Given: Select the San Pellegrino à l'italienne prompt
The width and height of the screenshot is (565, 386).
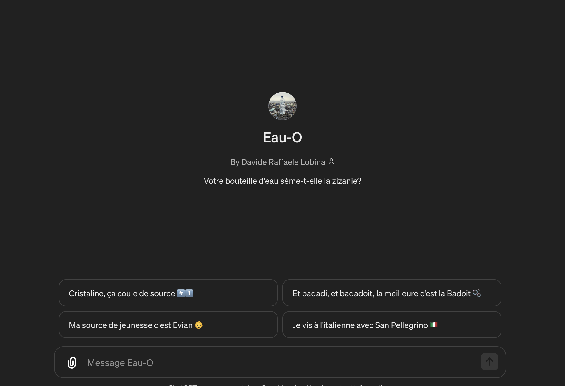Looking at the screenshot, I should point(392,325).
